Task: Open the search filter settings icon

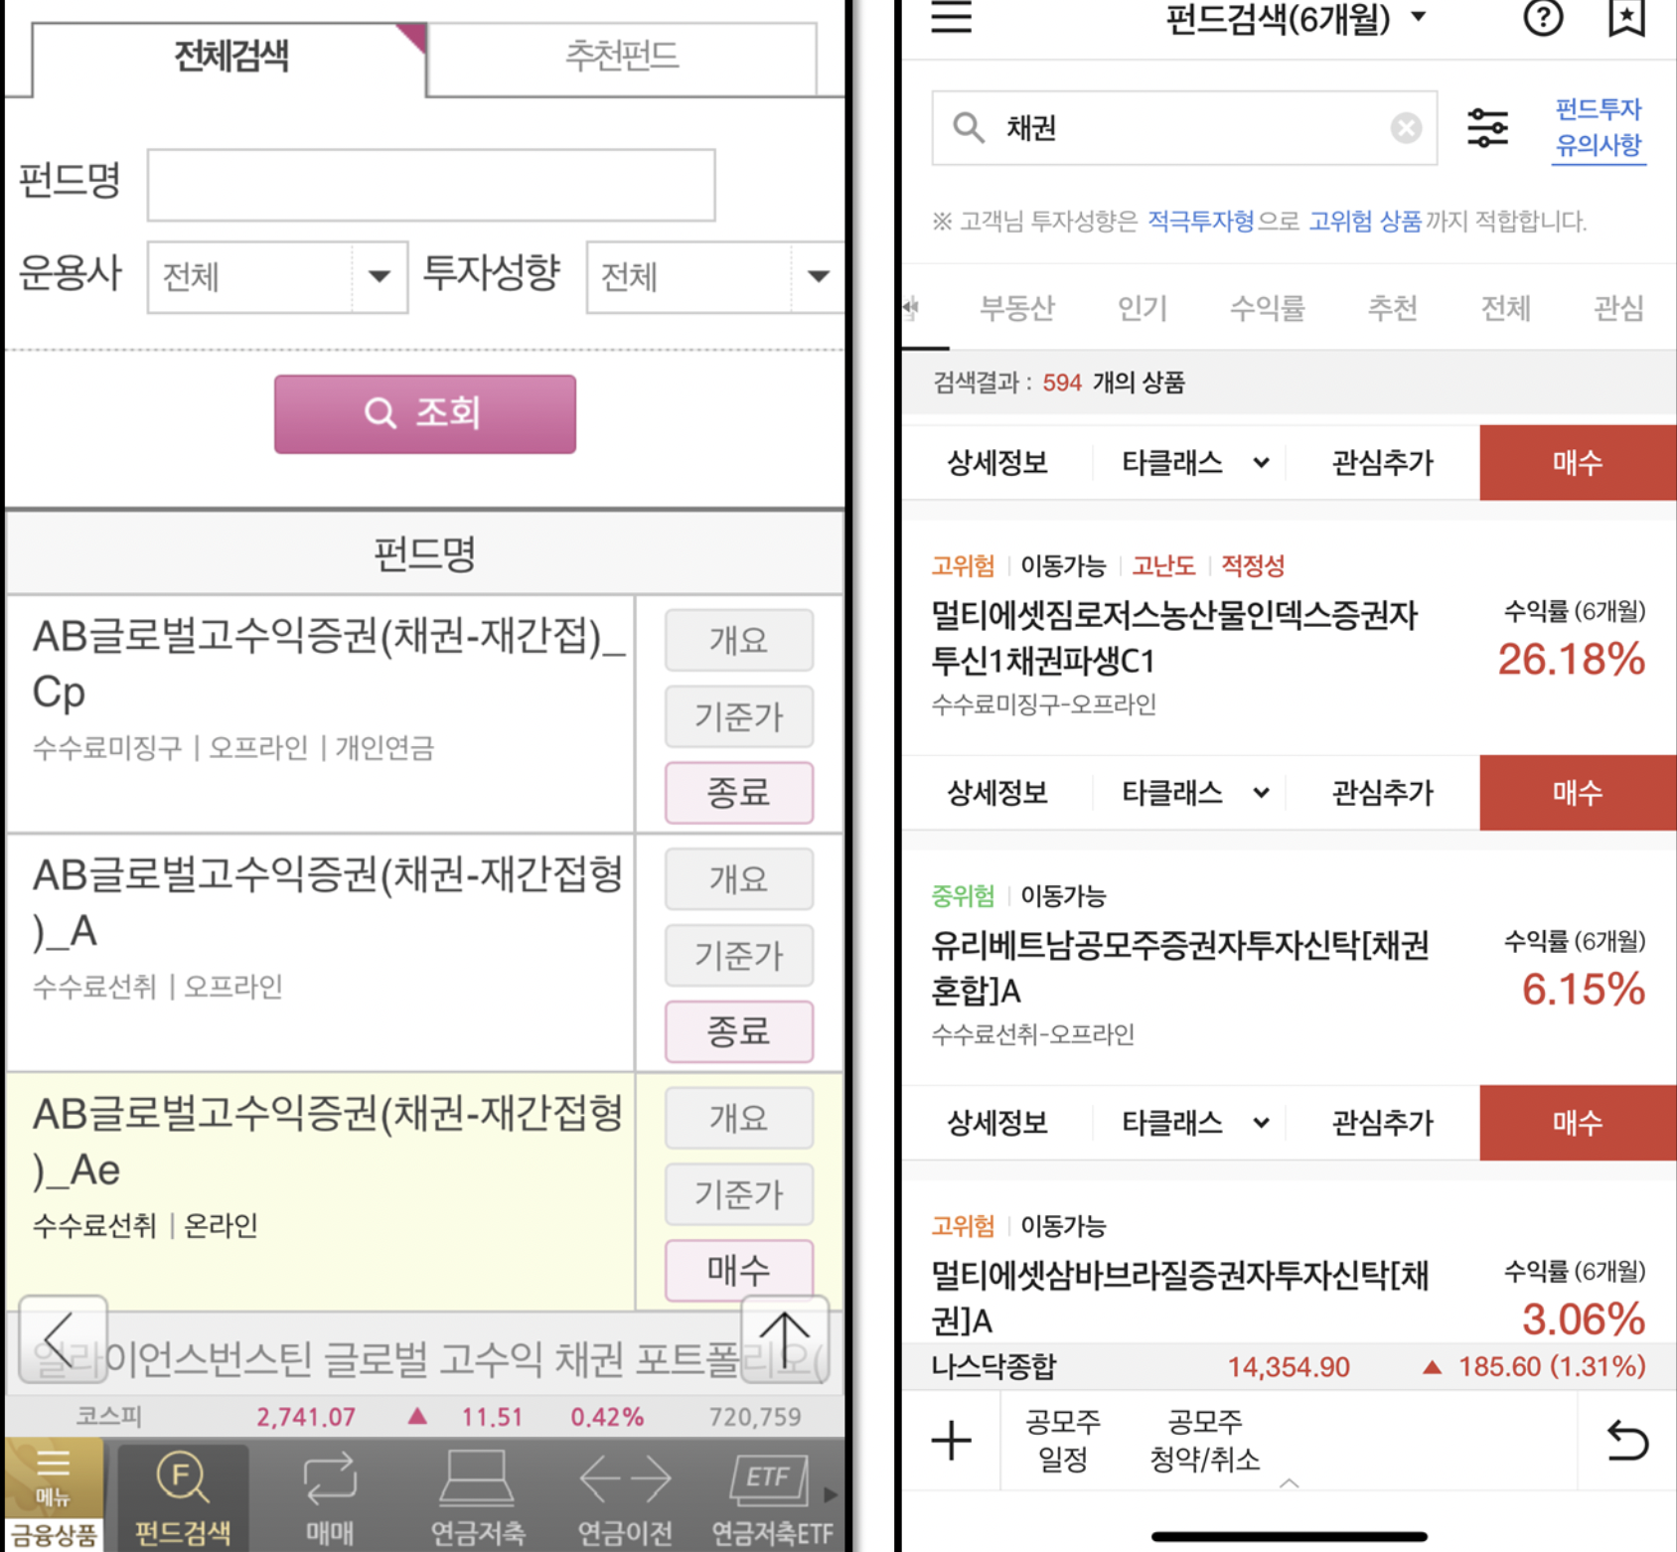Action: pos(1486,127)
